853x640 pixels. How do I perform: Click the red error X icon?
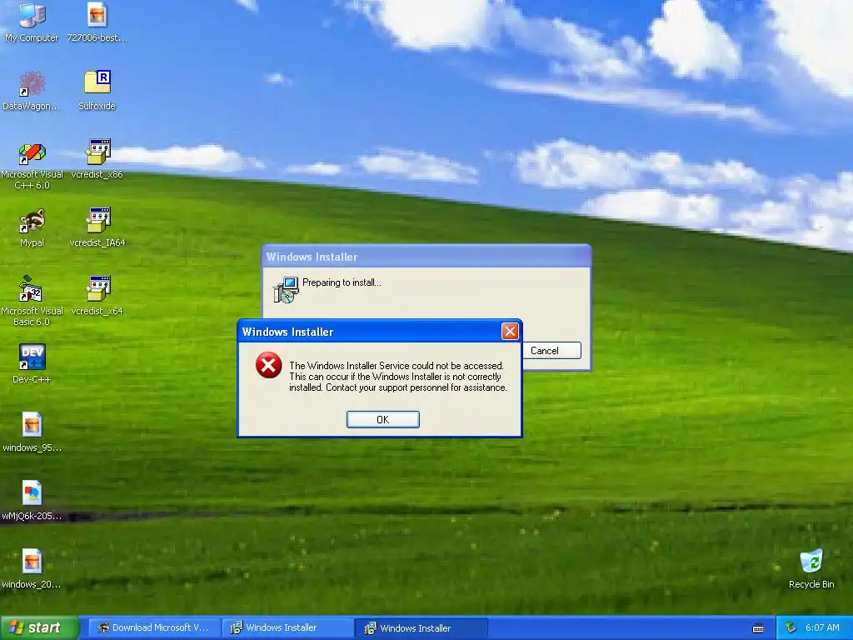coord(269,365)
